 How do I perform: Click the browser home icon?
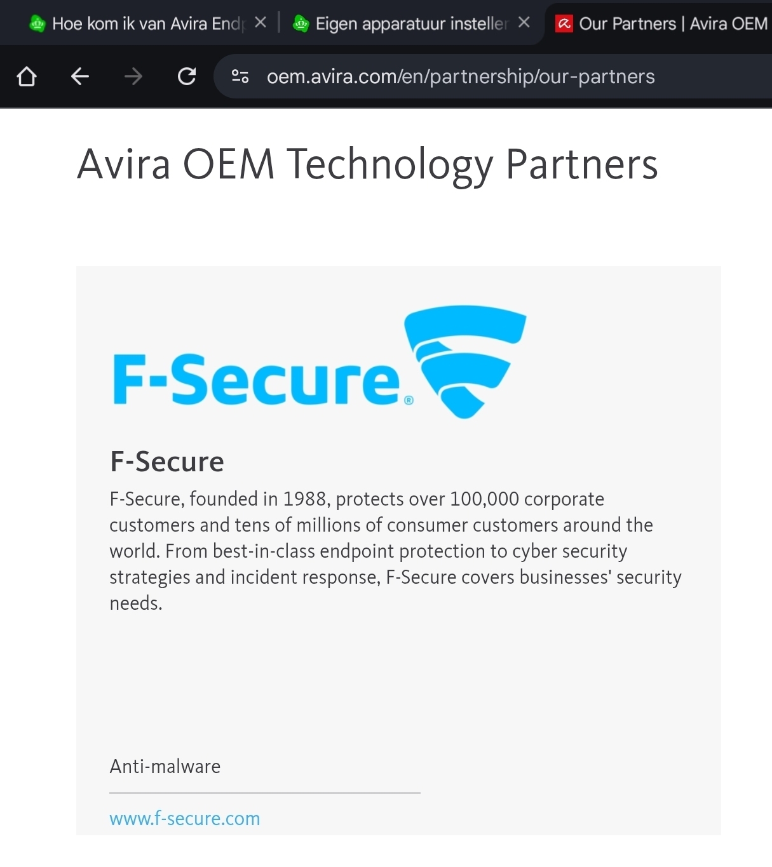27,77
